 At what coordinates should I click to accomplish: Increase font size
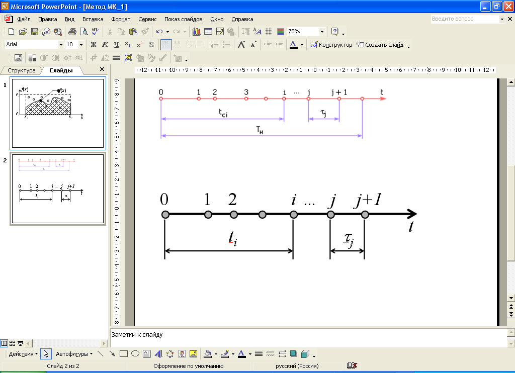pyautogui.click(x=241, y=45)
